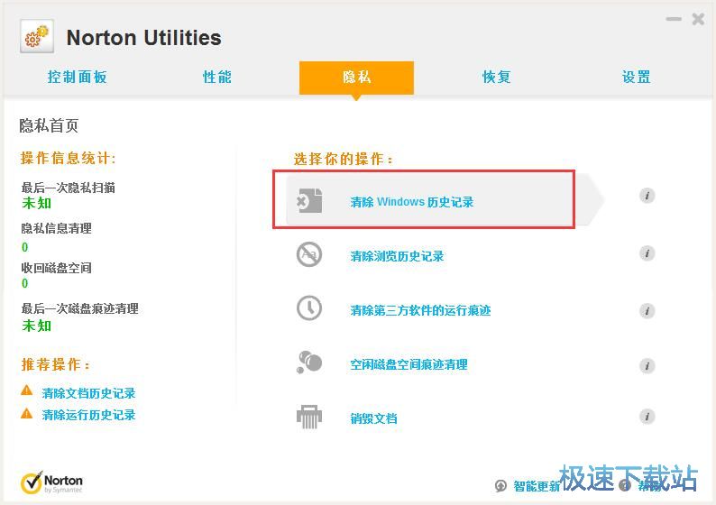Image resolution: width=716 pixels, height=505 pixels.
Task: Click the smart update arrow icon
Action: pyautogui.click(x=501, y=486)
